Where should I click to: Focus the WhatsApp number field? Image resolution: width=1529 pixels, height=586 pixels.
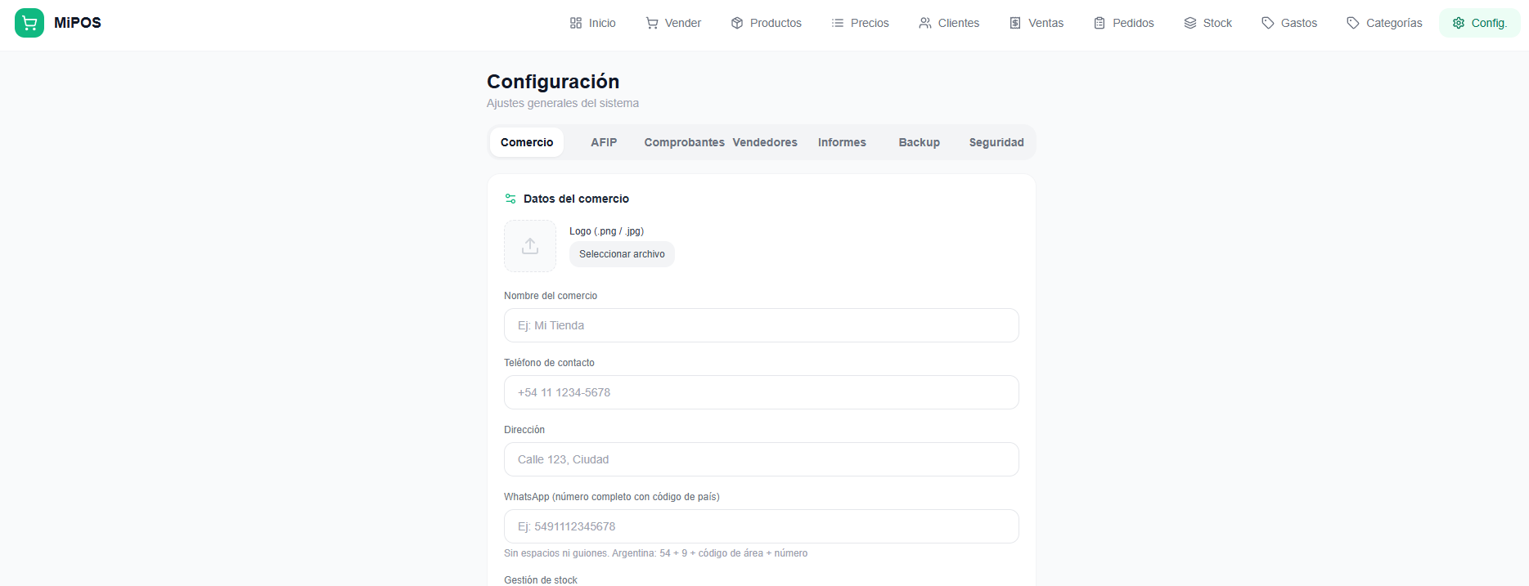click(762, 526)
